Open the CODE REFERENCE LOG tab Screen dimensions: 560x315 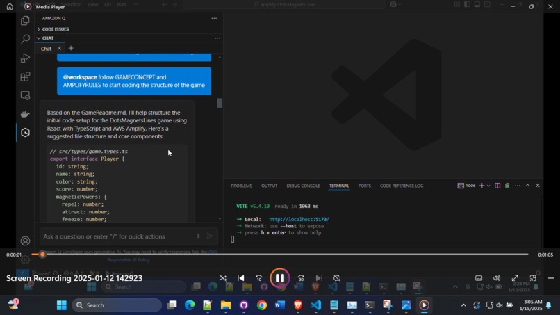402,186
